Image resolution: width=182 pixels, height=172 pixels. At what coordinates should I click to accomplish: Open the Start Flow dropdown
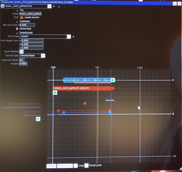(69, 37)
